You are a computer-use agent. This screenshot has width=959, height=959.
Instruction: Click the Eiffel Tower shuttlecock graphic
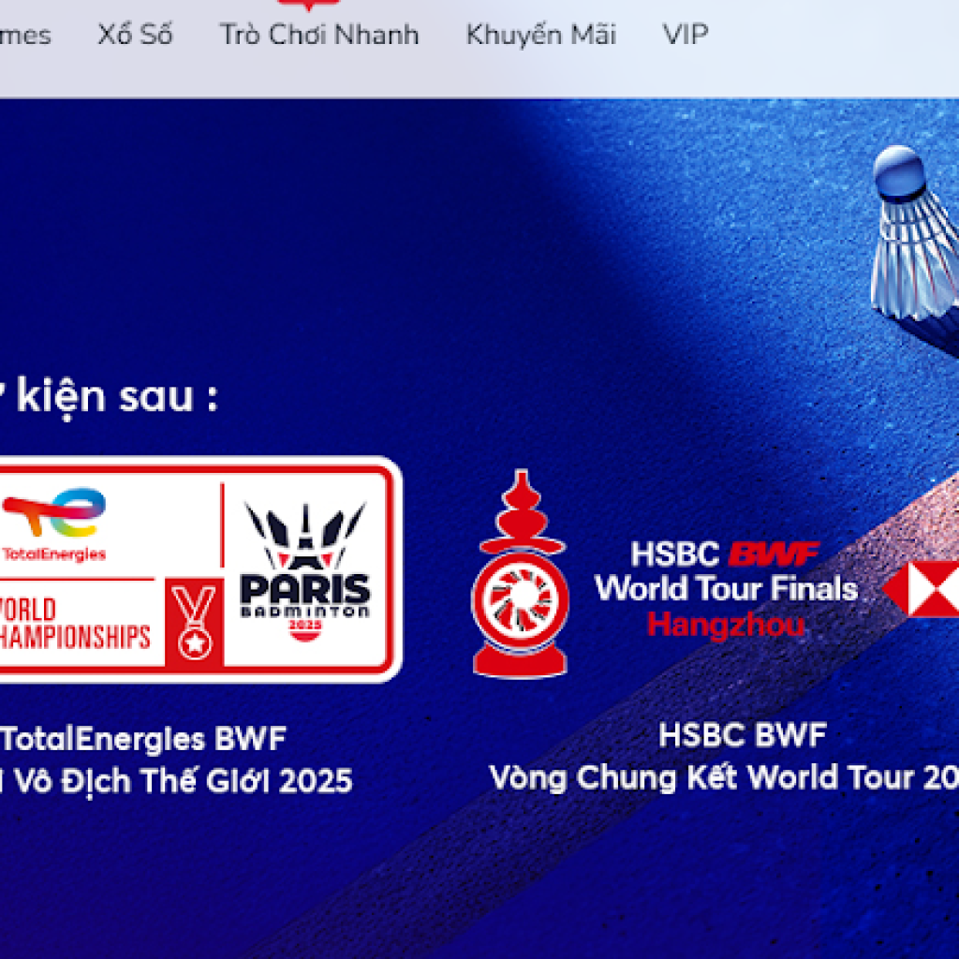[305, 535]
